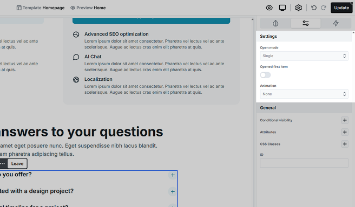Screen dimensions: 355x207
Task: Select the Localization heading
Action: [98, 79]
